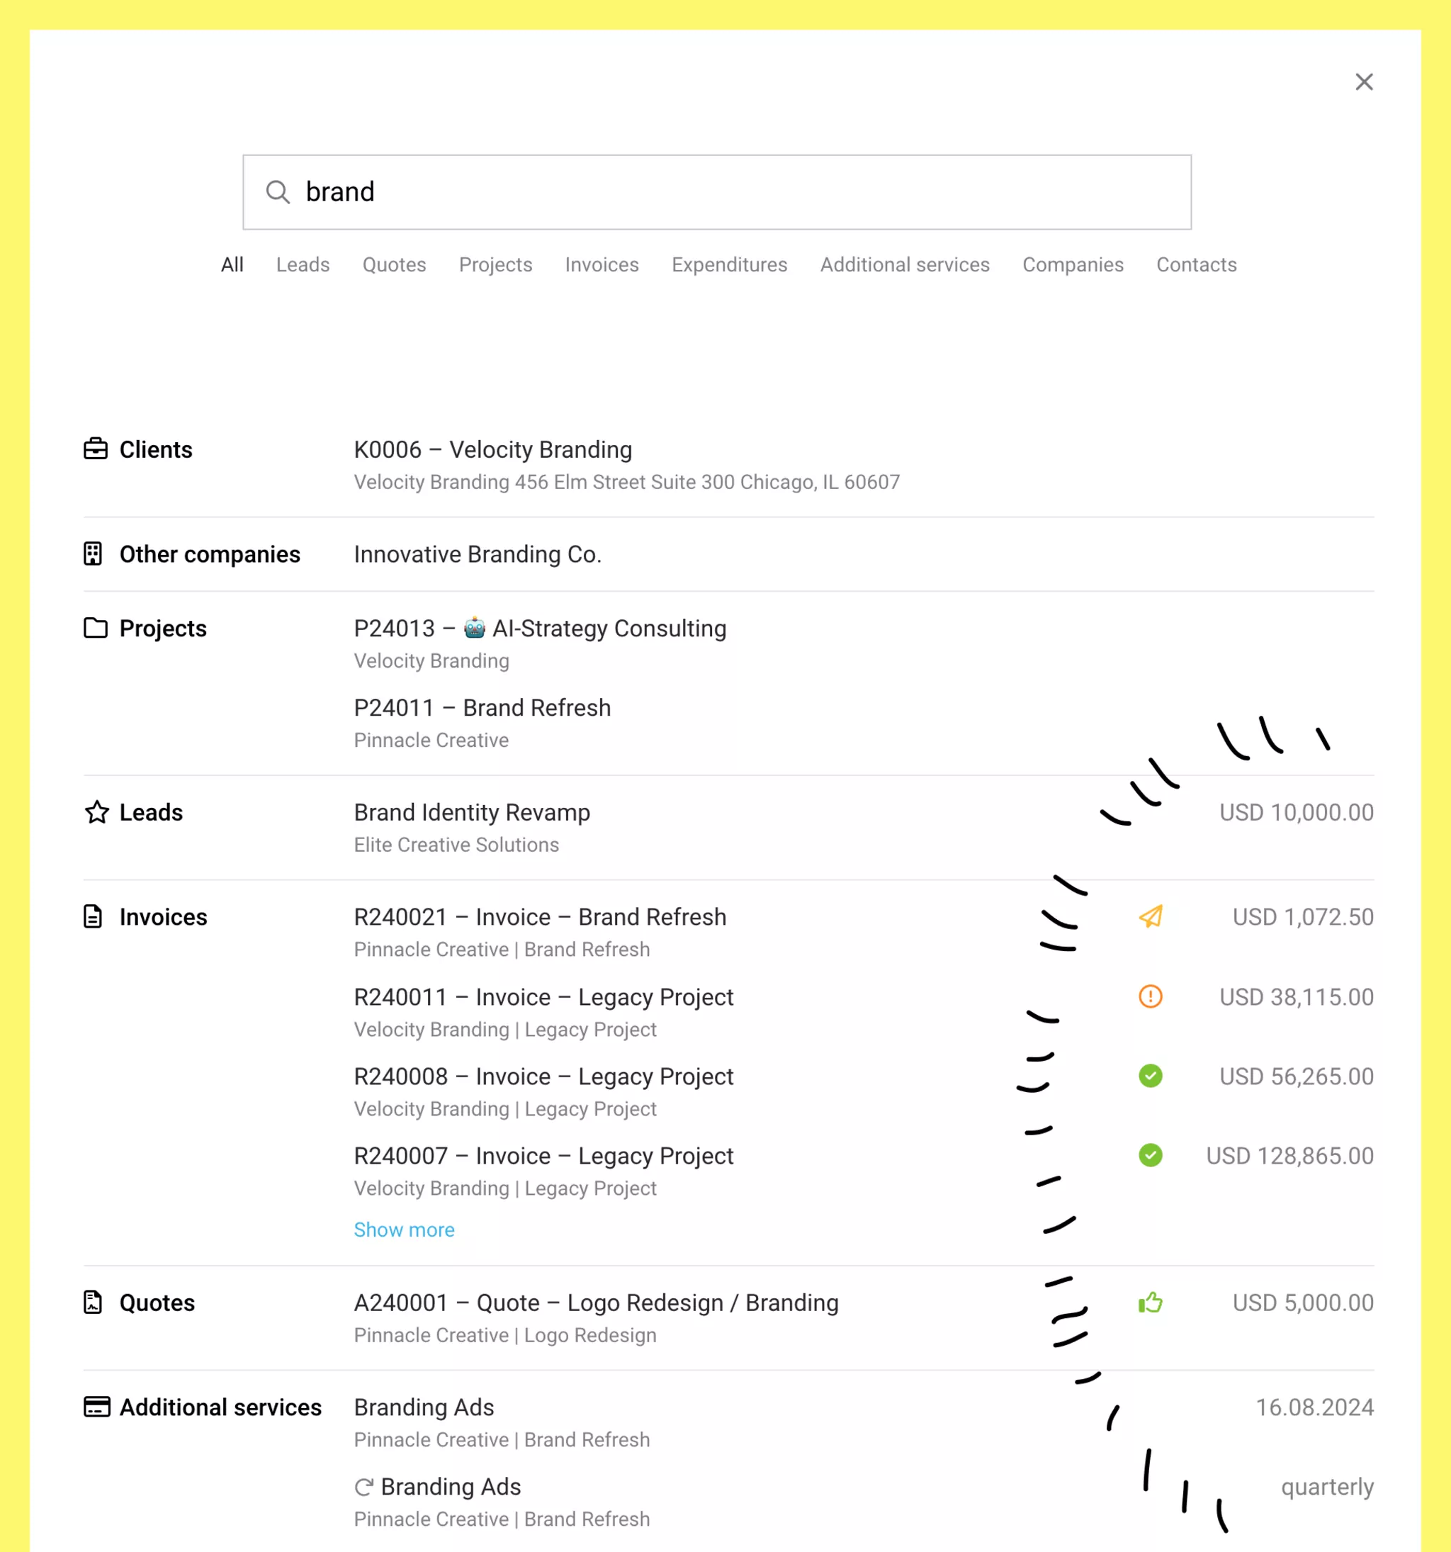This screenshot has height=1552, width=1451.
Task: Click Elite Creative Solutions under the lead
Action: tap(456, 845)
